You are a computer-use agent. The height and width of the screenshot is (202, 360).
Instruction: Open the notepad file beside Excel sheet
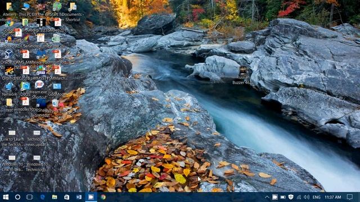coord(41,38)
